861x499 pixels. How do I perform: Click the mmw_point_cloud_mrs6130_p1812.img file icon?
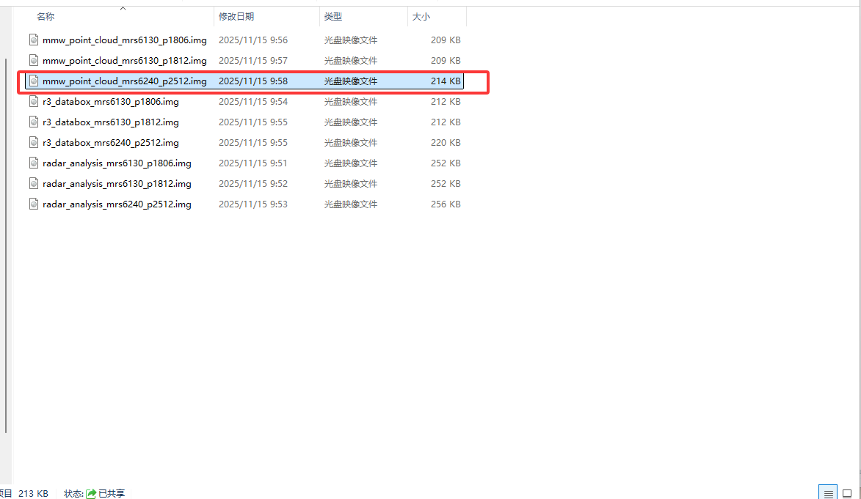[34, 60]
